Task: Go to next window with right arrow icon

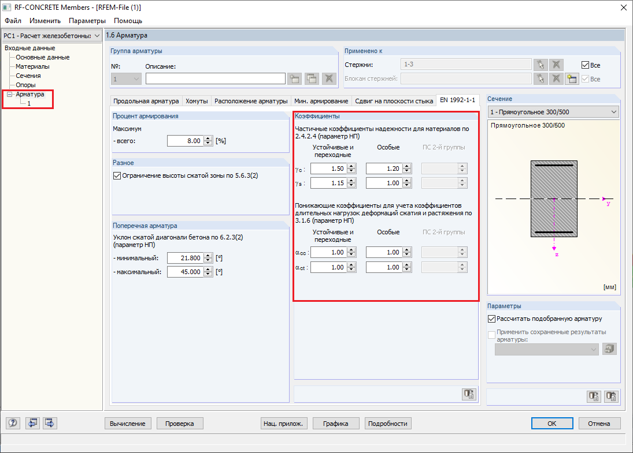Action: coord(50,423)
